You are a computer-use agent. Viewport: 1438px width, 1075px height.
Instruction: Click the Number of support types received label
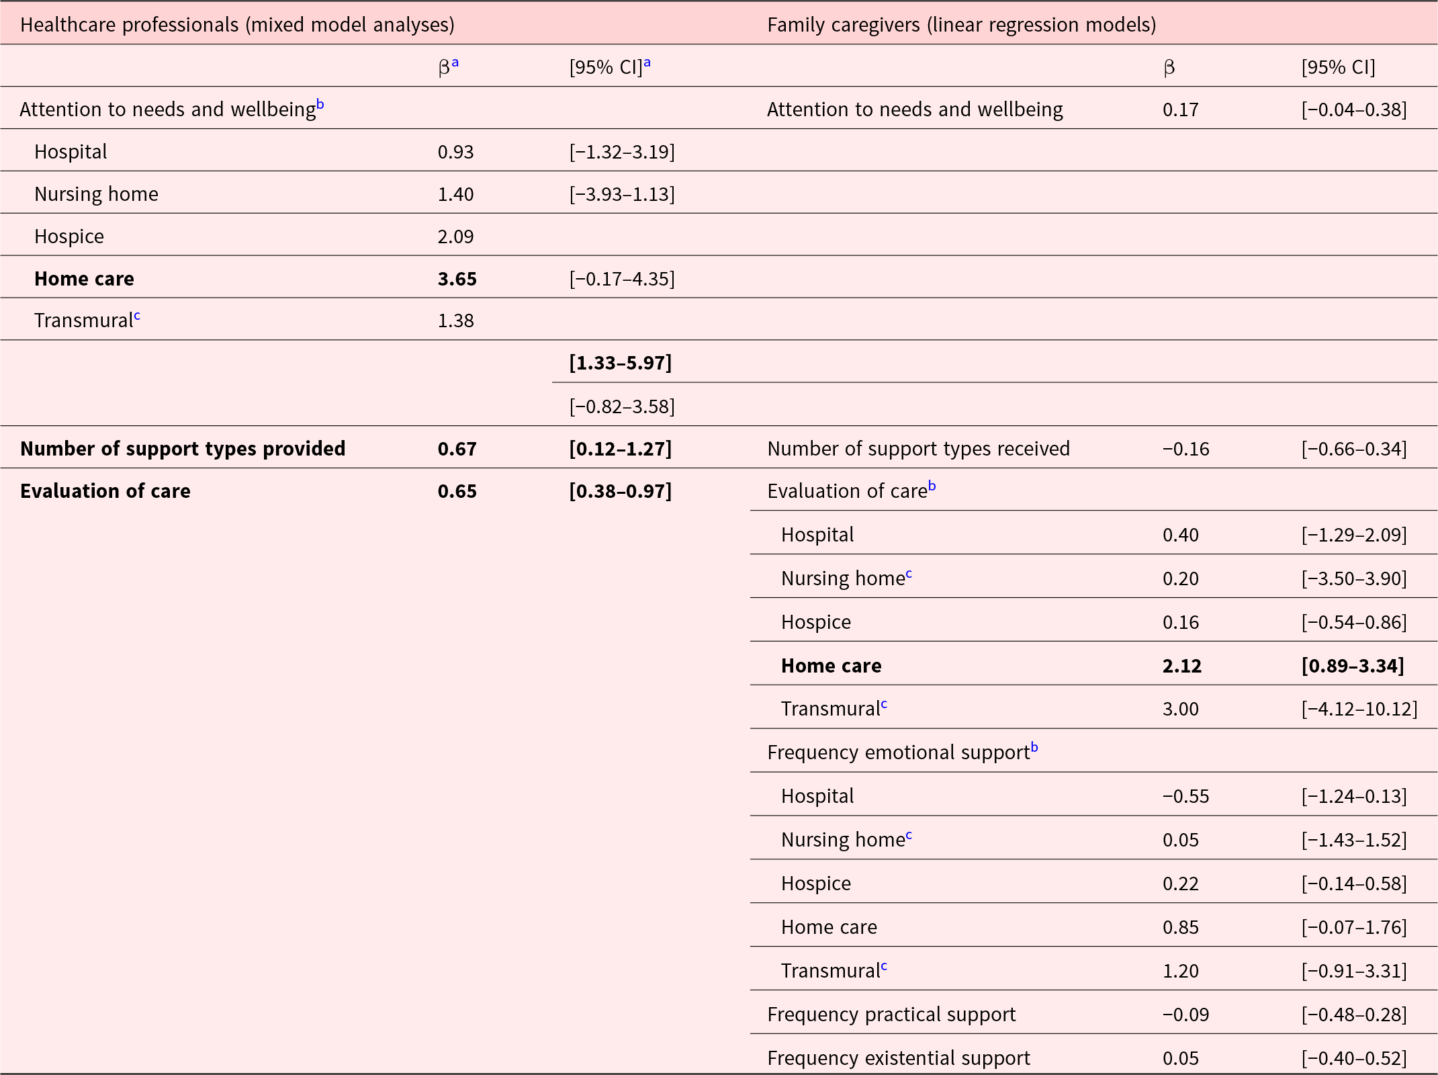pos(917,448)
